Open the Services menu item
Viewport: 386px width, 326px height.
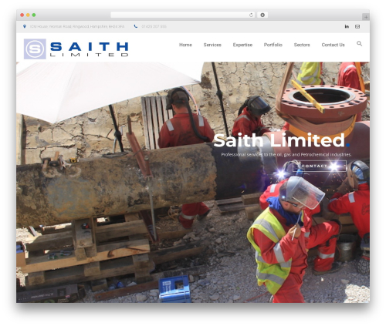[x=212, y=45]
